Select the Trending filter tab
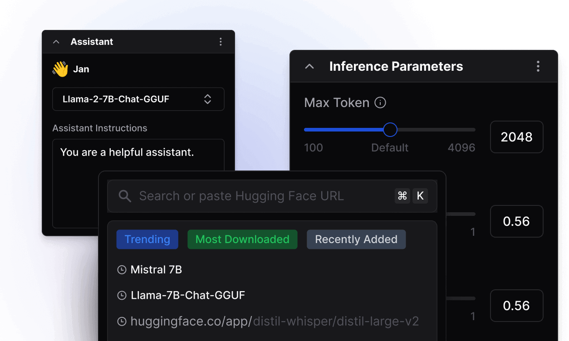This screenshot has width=569, height=341. click(x=147, y=239)
